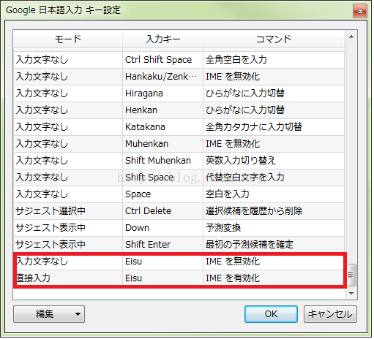
Task: Select サジェスト表示中 mode in Down row
Action: click(x=68, y=228)
